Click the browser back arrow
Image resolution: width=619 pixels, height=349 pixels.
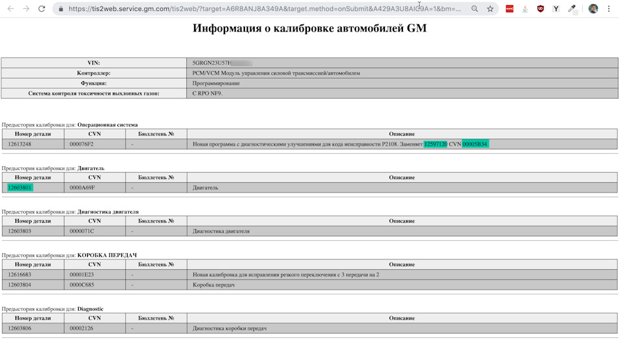[x=11, y=8]
